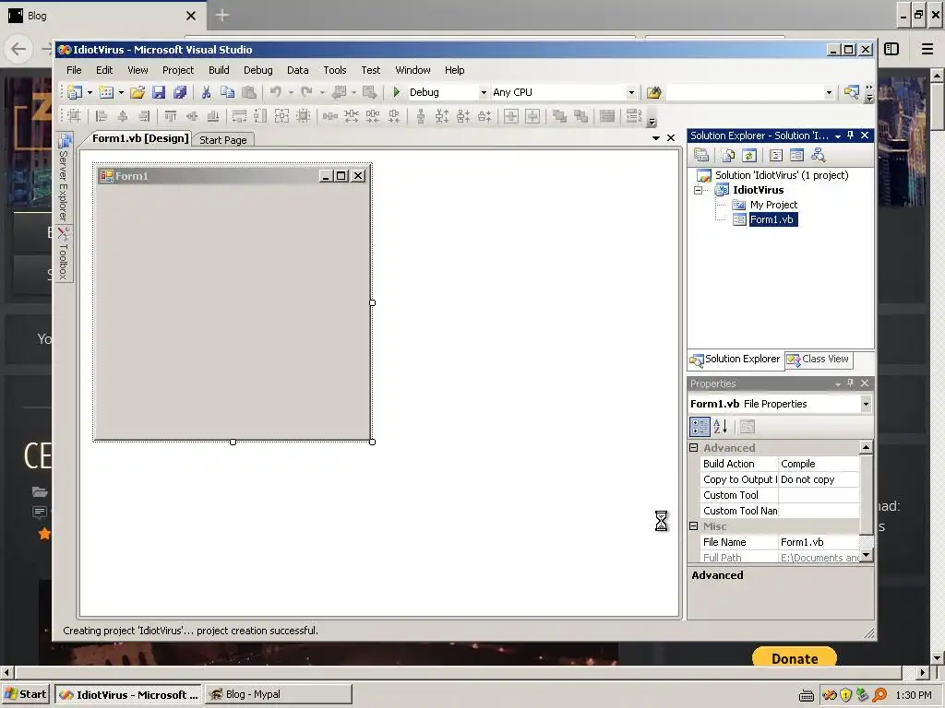Collapse the Misc properties category
This screenshot has height=708, width=945.
[x=694, y=526]
